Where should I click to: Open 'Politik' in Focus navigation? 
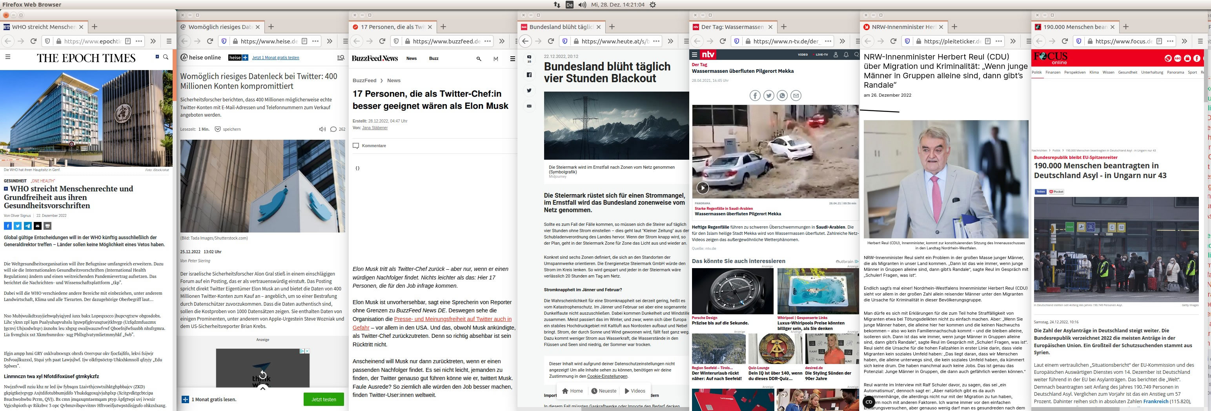pyautogui.click(x=1036, y=72)
